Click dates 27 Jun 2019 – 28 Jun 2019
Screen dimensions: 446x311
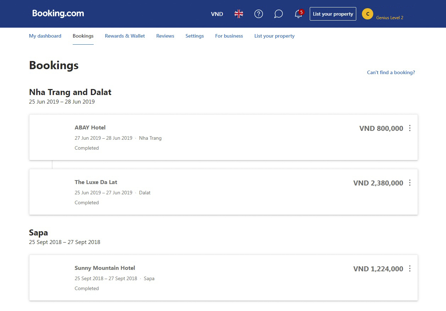coord(103,138)
